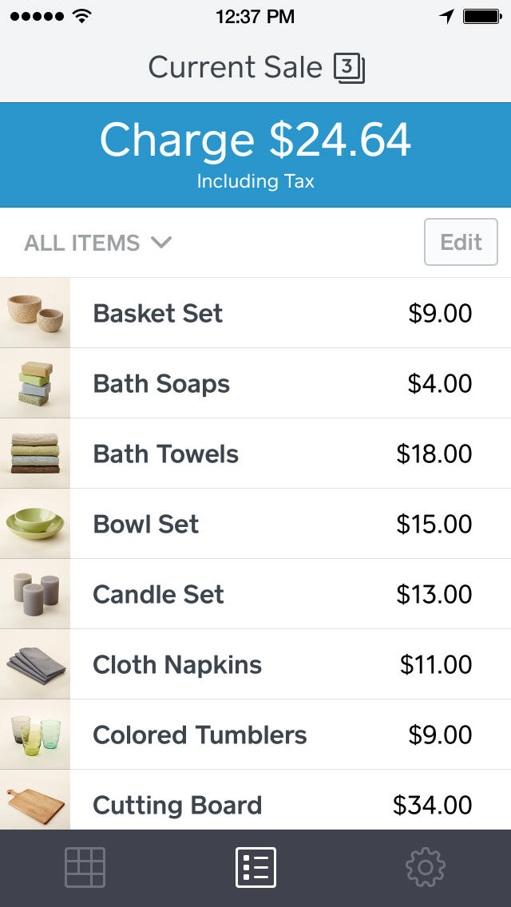
Task: Open the settings gear
Action: click(425, 867)
